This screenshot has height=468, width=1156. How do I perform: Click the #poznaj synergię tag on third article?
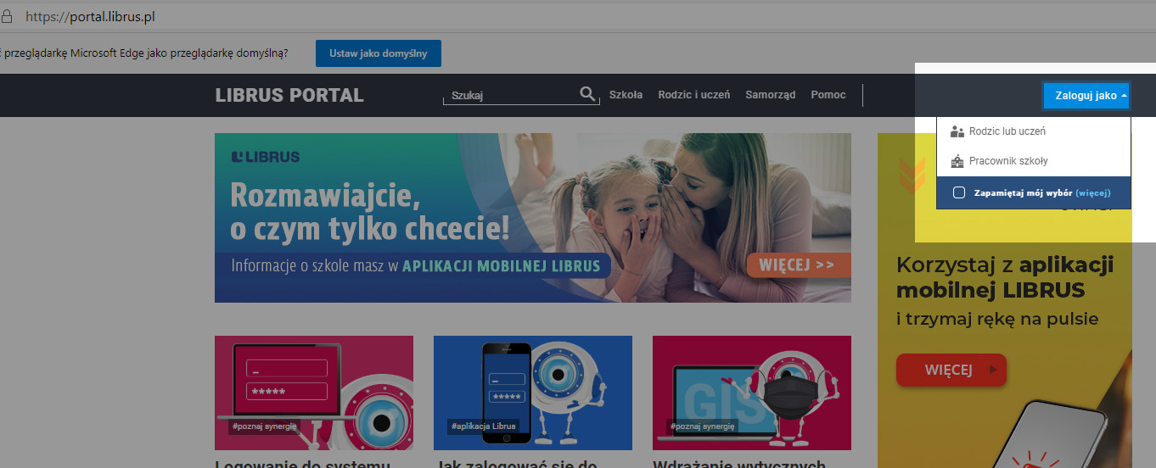pos(702,426)
